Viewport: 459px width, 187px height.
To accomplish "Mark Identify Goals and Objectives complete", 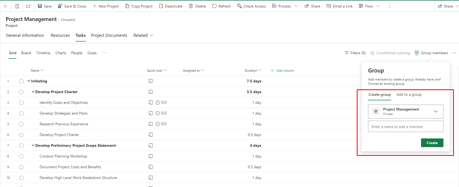I will pyautogui.click(x=21, y=103).
